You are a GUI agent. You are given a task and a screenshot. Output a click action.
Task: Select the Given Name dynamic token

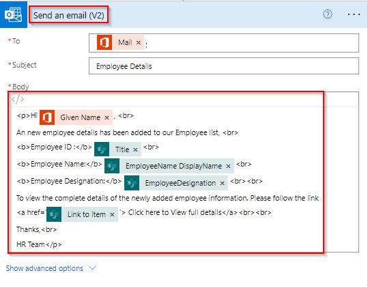click(76, 117)
